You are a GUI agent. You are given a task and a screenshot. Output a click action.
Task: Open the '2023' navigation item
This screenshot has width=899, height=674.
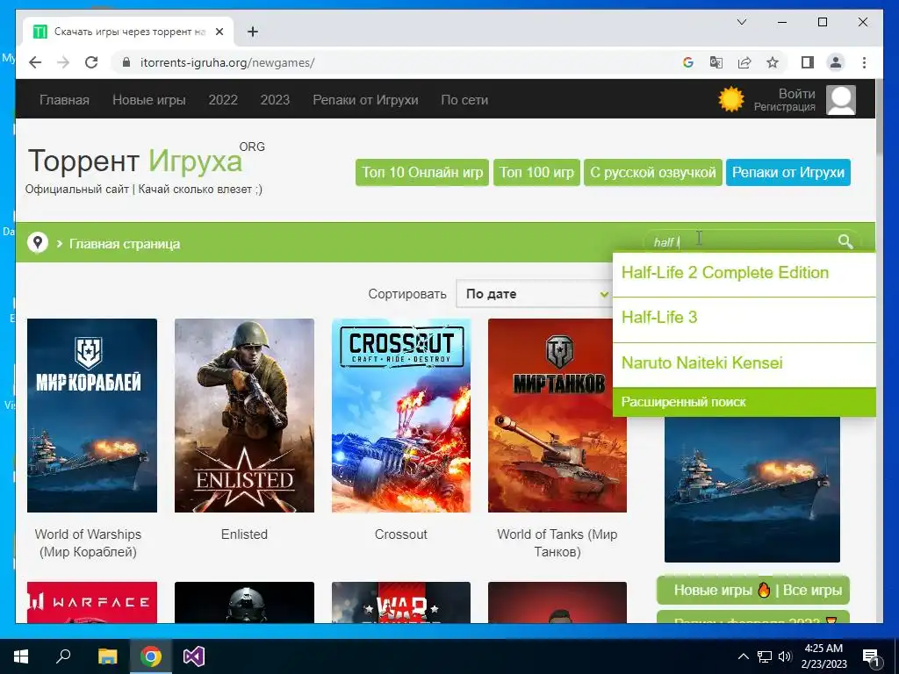(275, 100)
